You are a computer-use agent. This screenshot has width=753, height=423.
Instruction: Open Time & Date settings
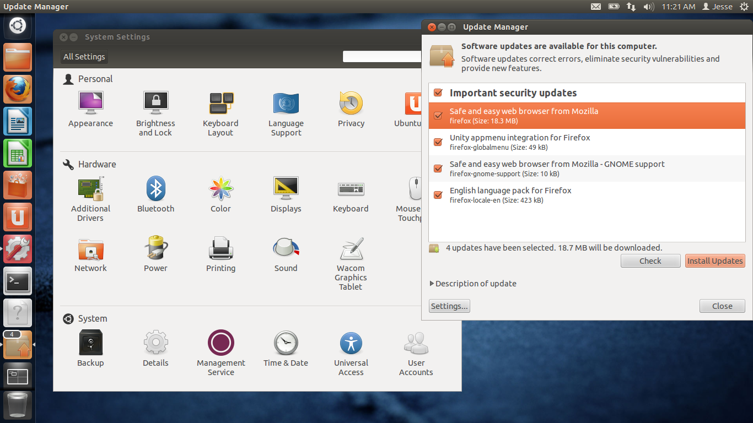286,349
